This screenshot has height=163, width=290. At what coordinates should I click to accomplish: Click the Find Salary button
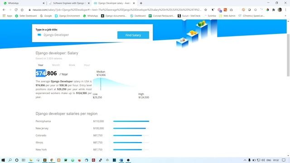pos(133,35)
